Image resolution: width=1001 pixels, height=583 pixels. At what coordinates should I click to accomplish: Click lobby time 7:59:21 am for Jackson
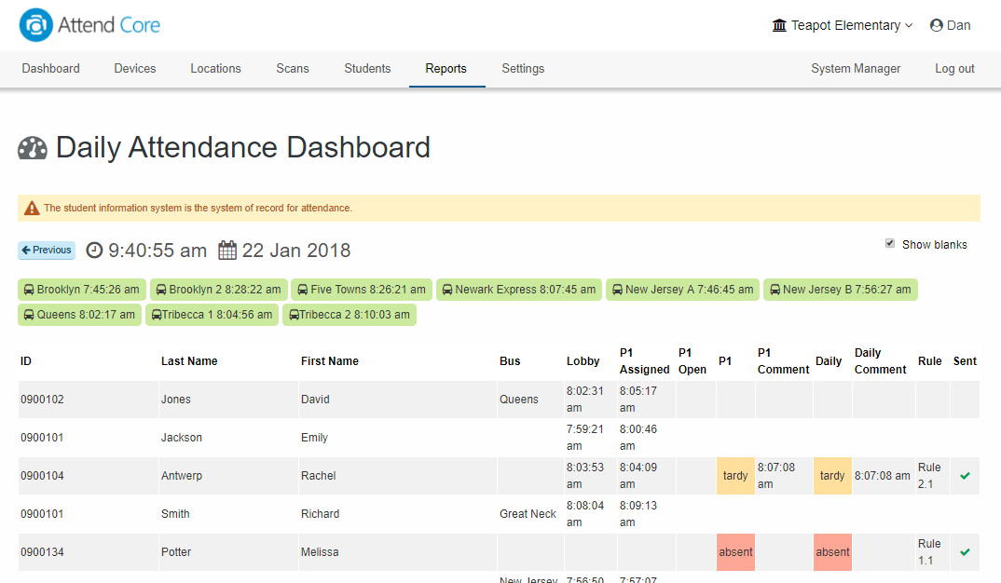click(584, 438)
